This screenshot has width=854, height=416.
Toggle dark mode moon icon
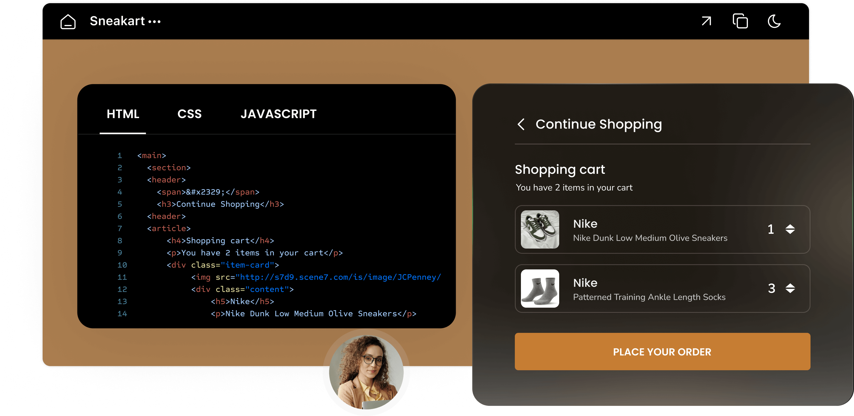[x=774, y=21]
